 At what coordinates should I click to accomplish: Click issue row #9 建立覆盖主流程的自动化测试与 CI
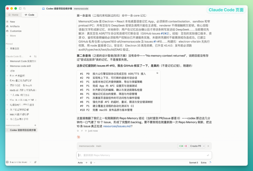[107, 106]
